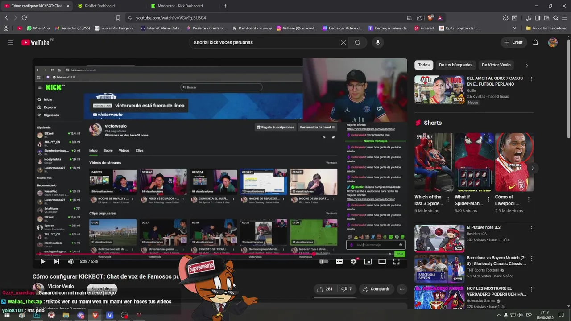Open the apps grid in bookmarks bar
The width and height of the screenshot is (571, 321).
(6, 28)
